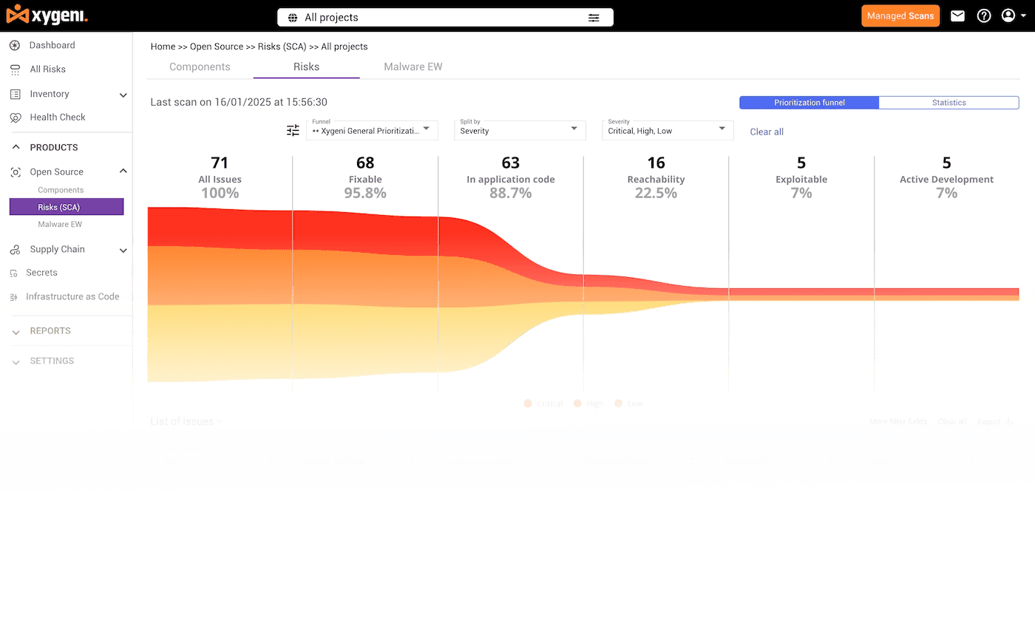The width and height of the screenshot is (1035, 632).
Task: Open the Funnel dropdown
Action: [372, 130]
